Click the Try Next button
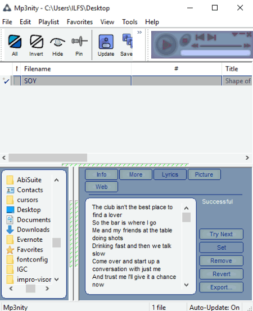Viewport: 253px width, 311px height. coord(222,235)
